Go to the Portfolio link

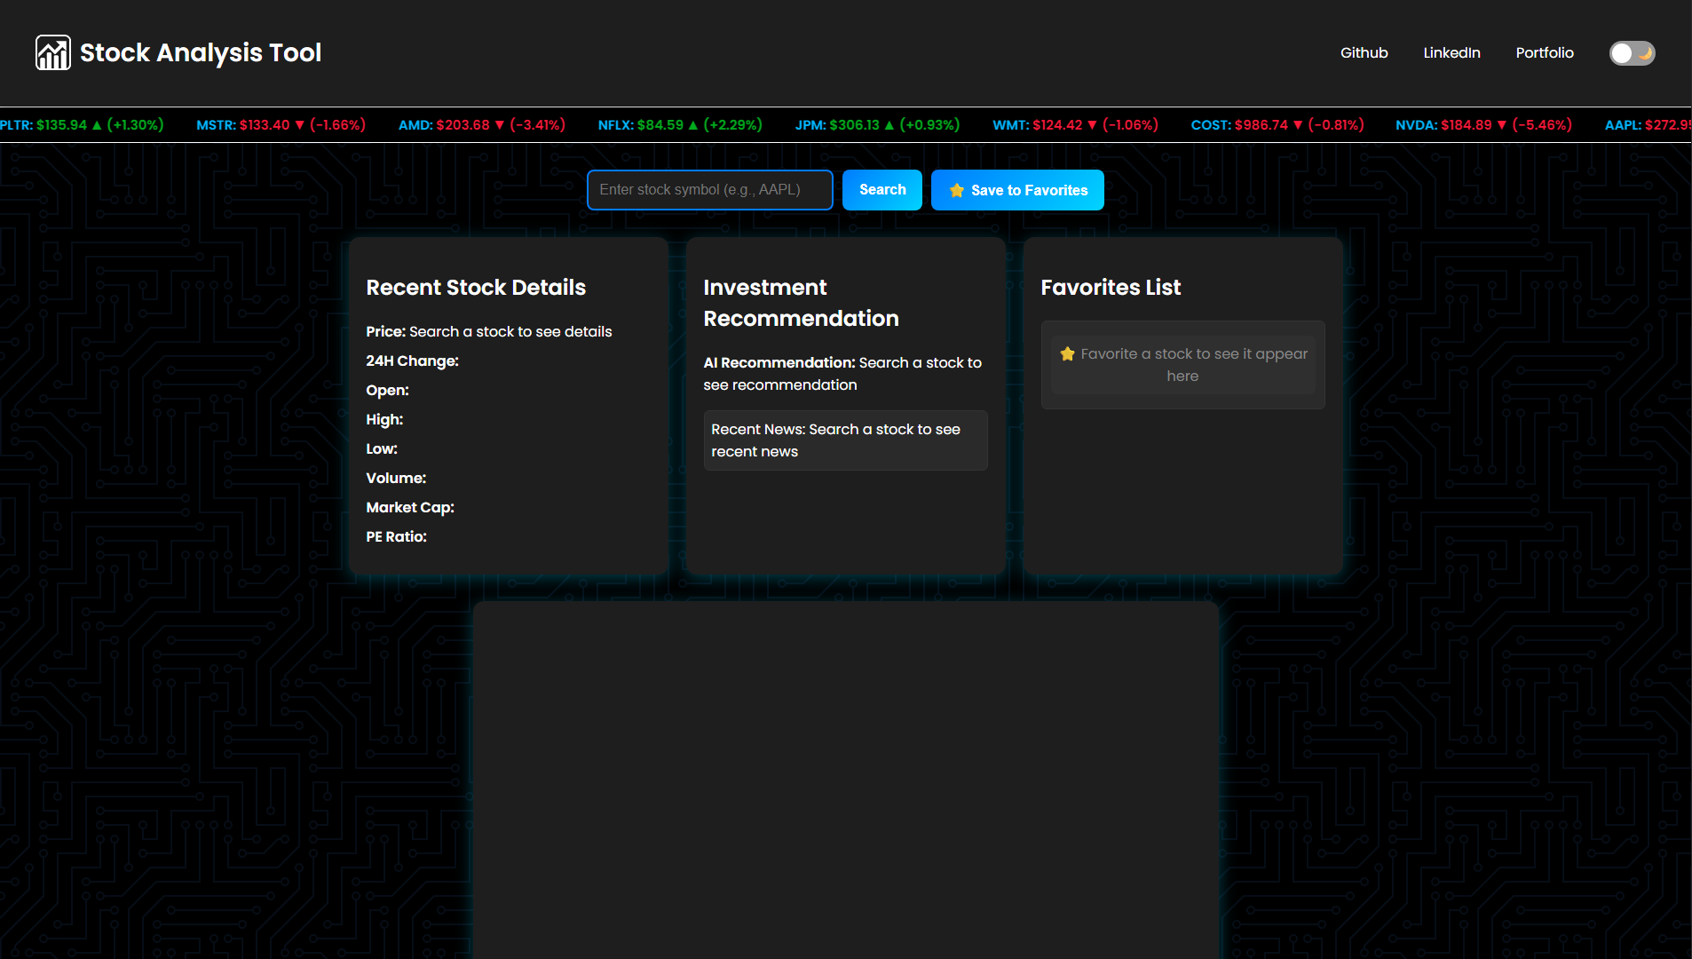[1544, 53]
